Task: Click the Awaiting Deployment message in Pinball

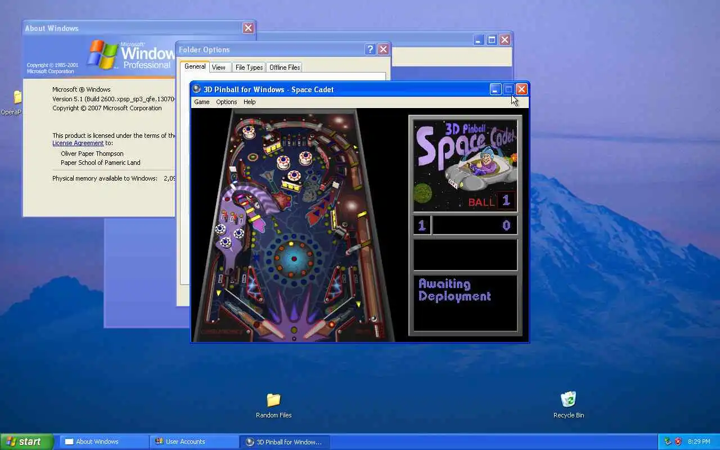Action: tap(454, 290)
